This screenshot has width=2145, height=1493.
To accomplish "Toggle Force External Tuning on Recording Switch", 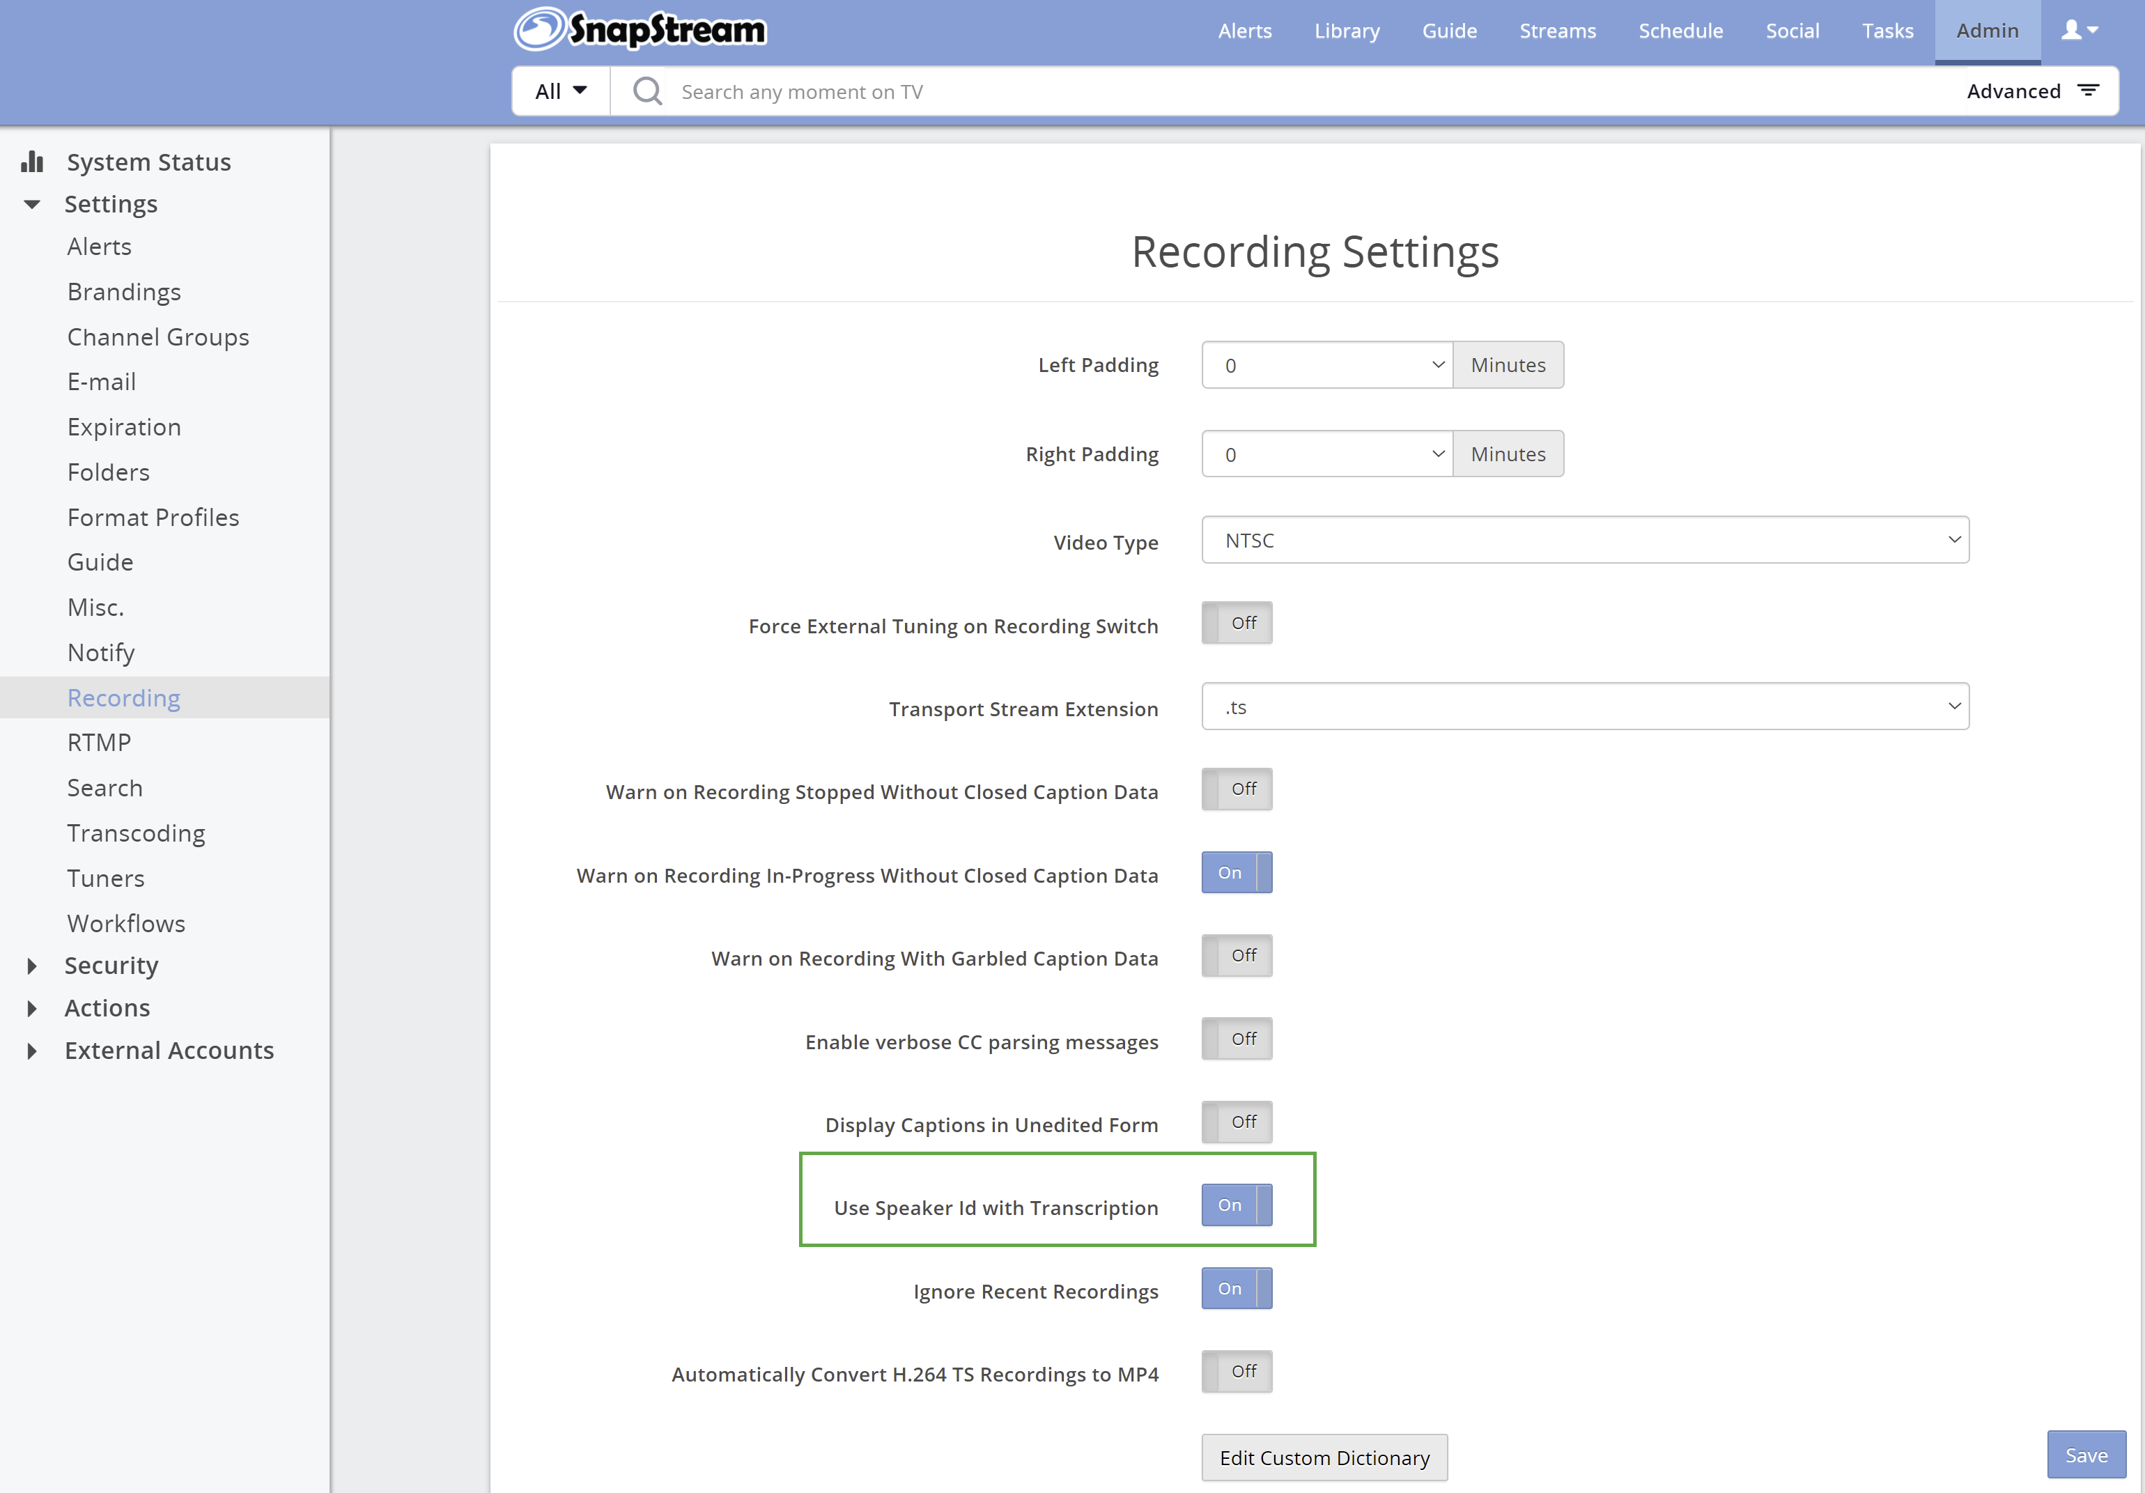I will point(1236,623).
